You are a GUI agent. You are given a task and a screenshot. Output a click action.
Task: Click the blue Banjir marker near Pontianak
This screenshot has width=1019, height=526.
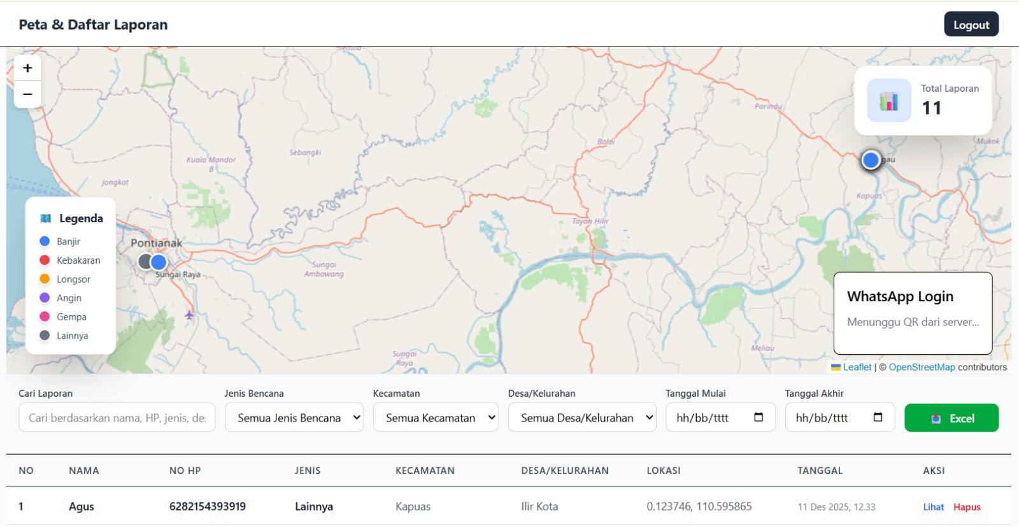[x=159, y=262]
